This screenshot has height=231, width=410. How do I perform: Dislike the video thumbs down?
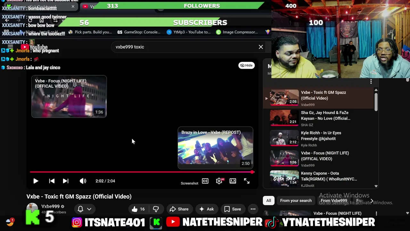[156, 209]
